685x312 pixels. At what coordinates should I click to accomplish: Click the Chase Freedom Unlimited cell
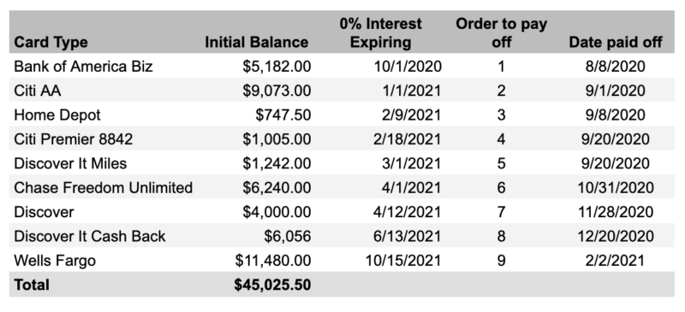103,188
